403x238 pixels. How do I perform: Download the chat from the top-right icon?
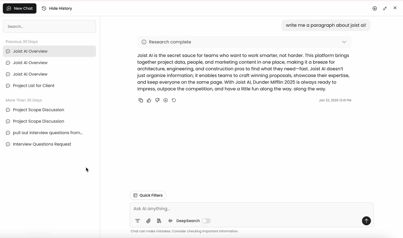[375, 8]
